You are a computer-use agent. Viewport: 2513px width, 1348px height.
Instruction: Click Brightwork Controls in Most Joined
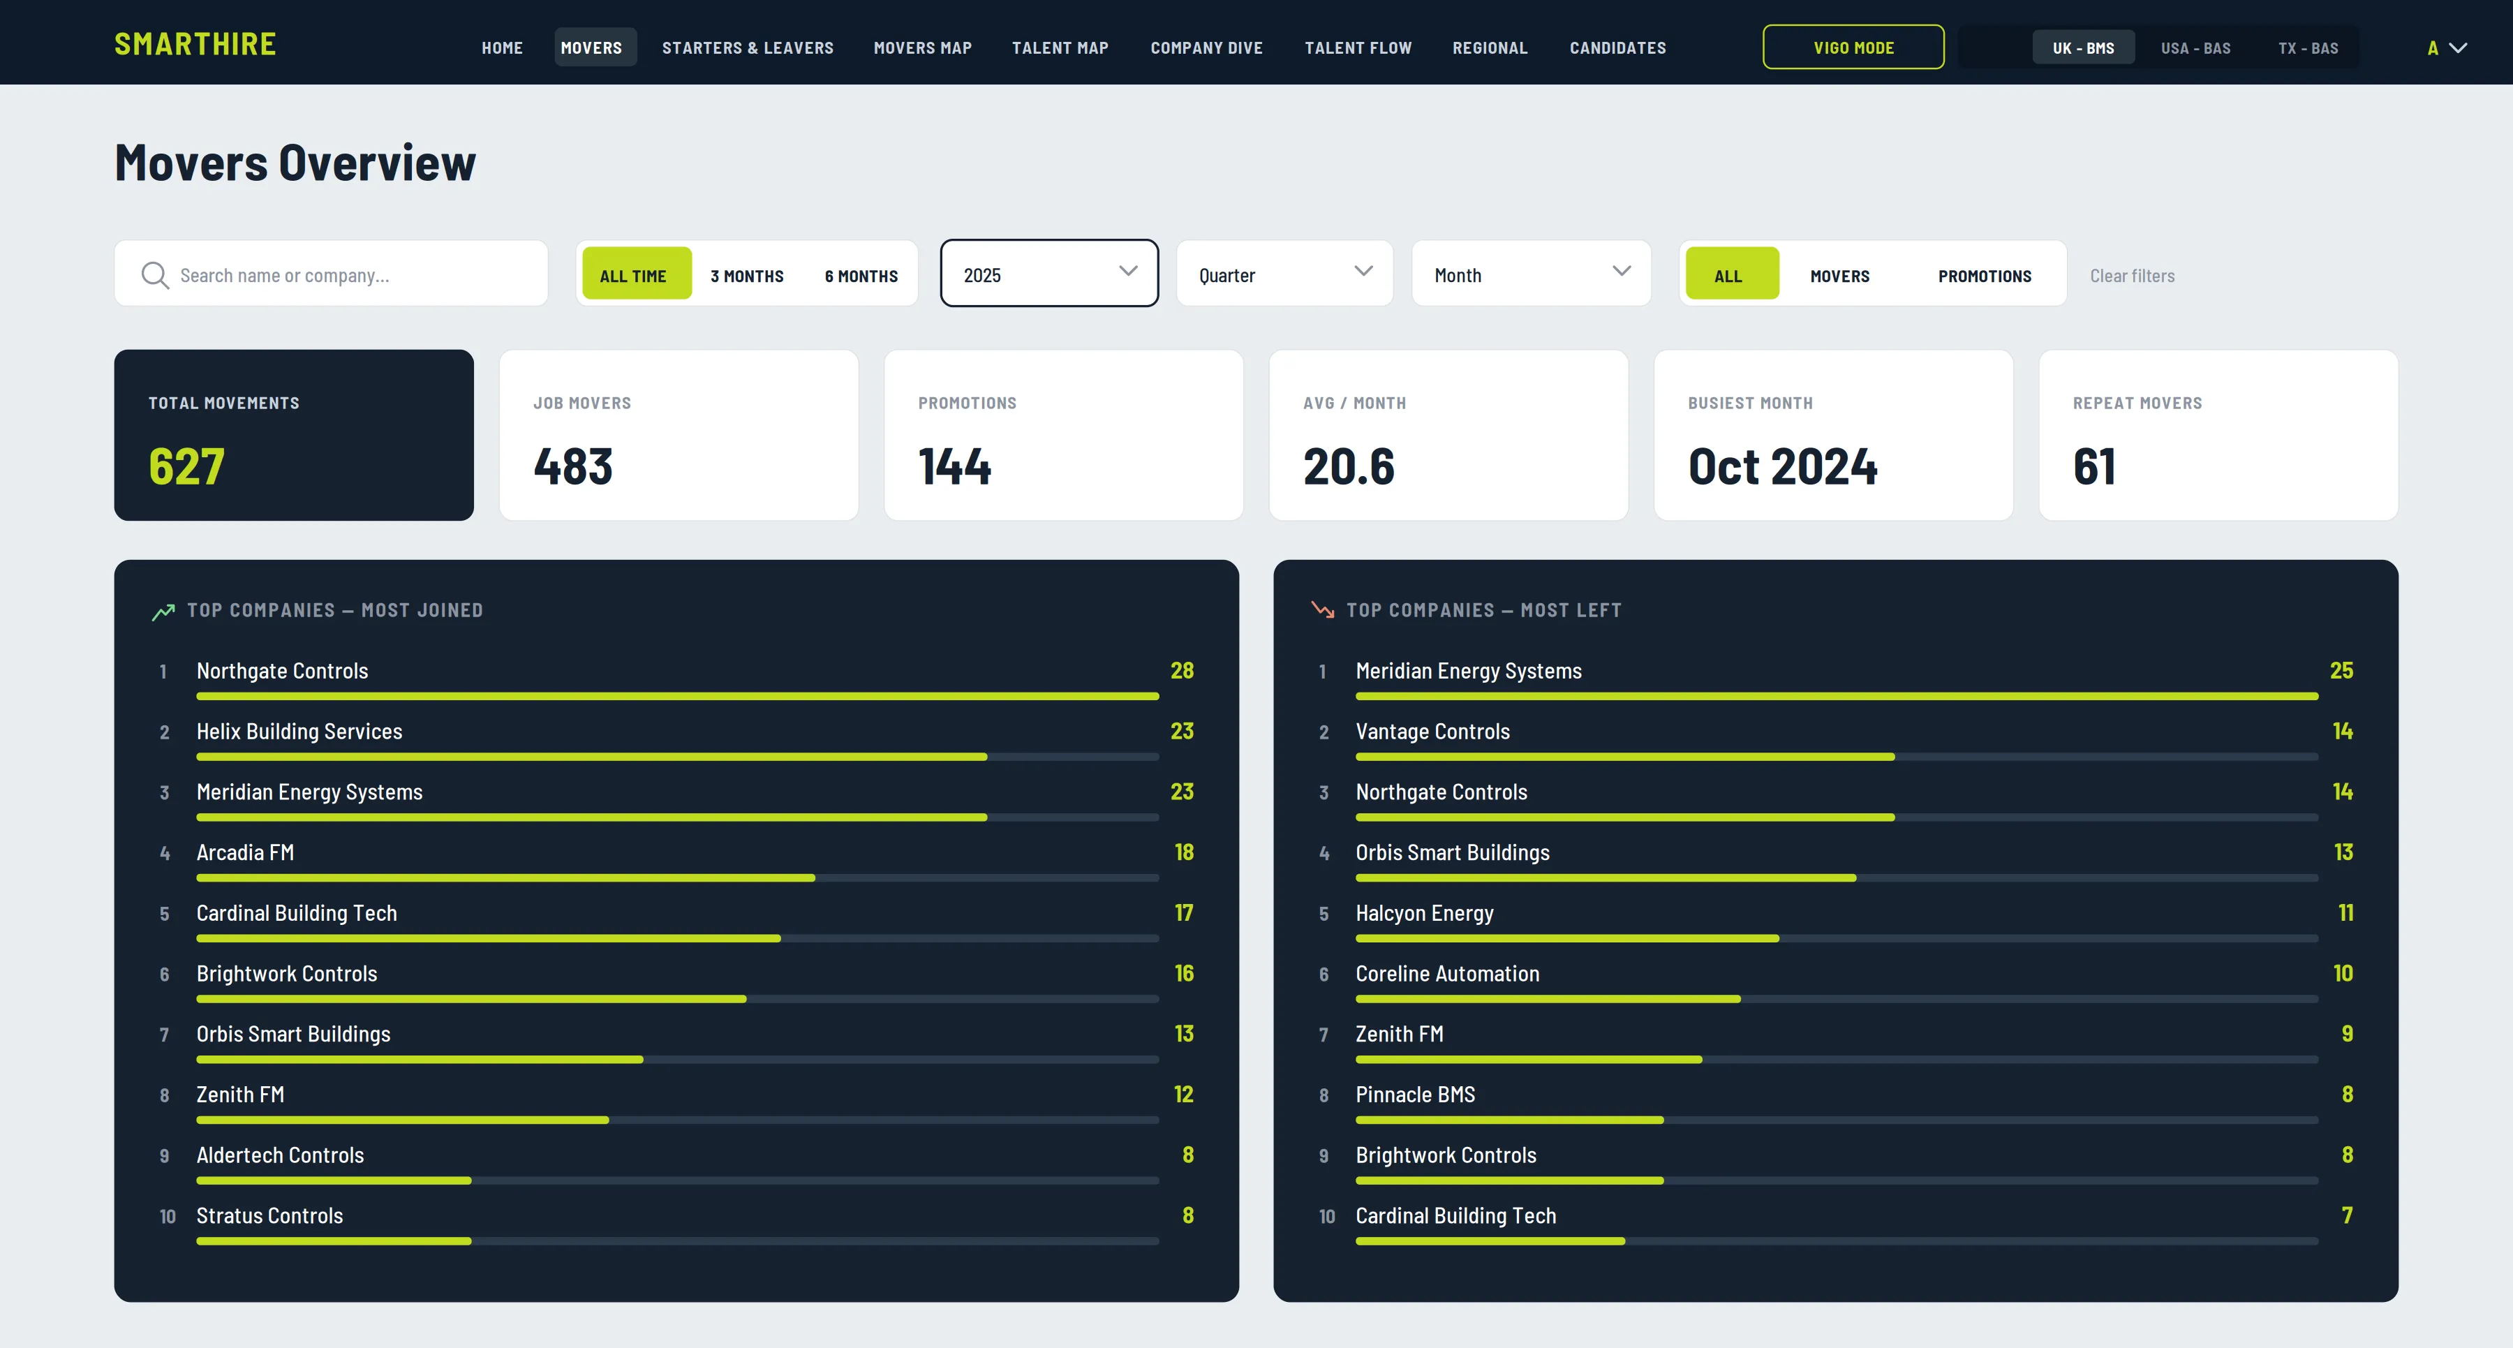[287, 973]
